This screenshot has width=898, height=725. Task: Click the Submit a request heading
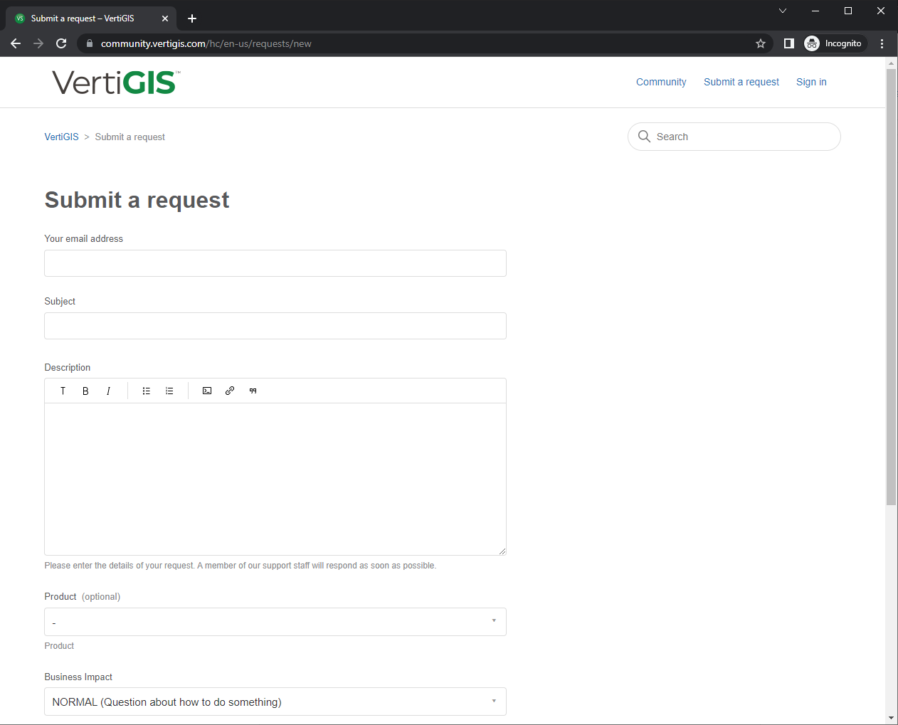tap(137, 200)
